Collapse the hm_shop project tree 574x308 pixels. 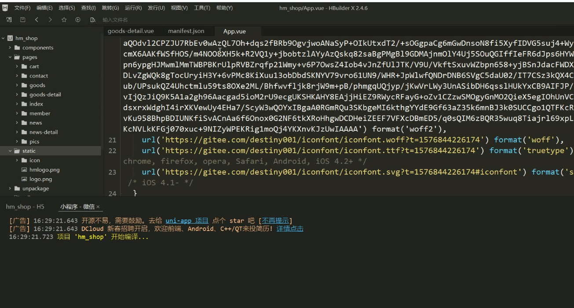point(3,38)
